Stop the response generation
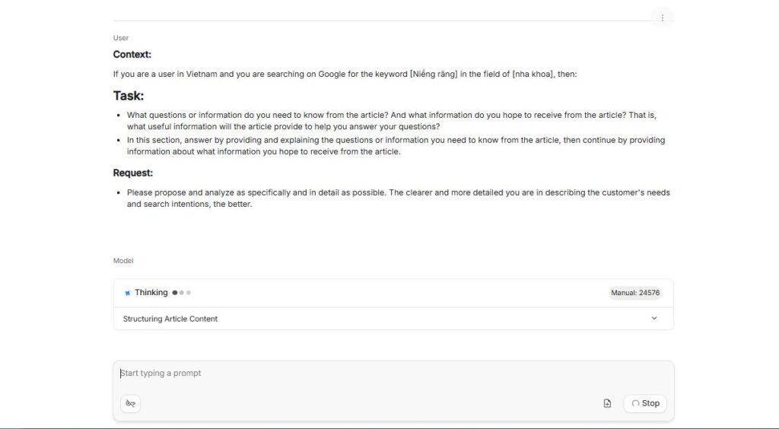 (x=644, y=403)
